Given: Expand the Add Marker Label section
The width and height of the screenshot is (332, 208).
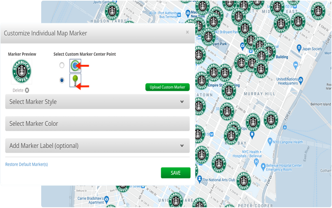Looking at the screenshot, I should tap(97, 146).
